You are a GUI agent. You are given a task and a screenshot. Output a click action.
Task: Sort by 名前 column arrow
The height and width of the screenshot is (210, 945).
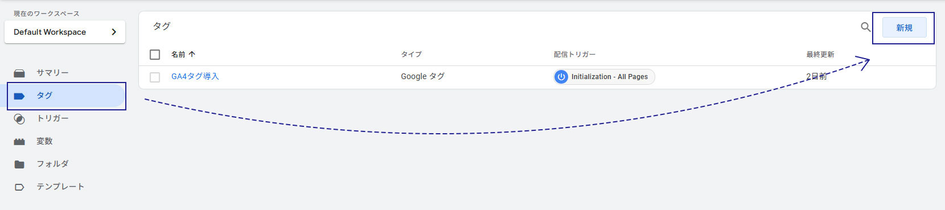(192, 55)
